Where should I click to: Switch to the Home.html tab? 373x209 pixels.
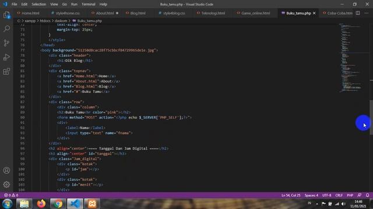tap(30, 13)
